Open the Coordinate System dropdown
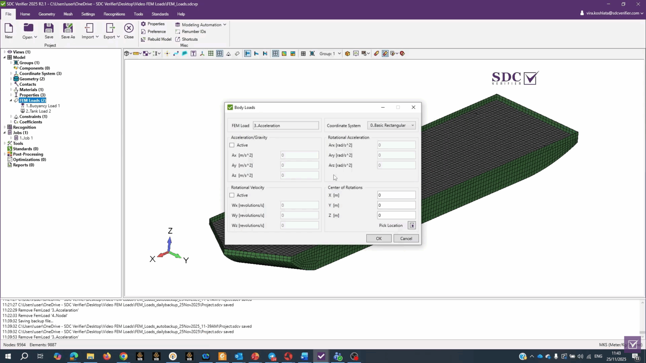 pos(392,125)
